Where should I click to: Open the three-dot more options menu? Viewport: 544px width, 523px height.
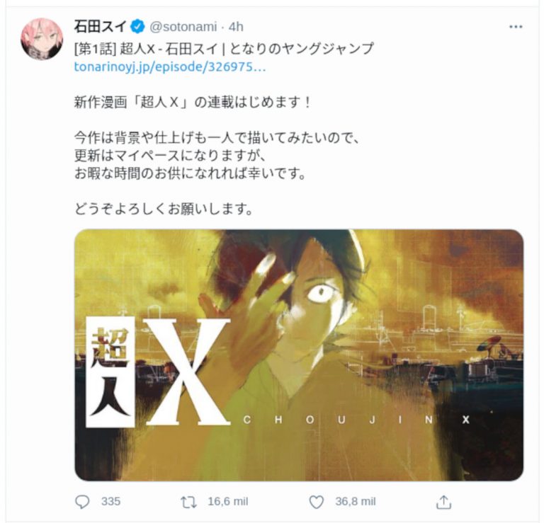tap(516, 27)
